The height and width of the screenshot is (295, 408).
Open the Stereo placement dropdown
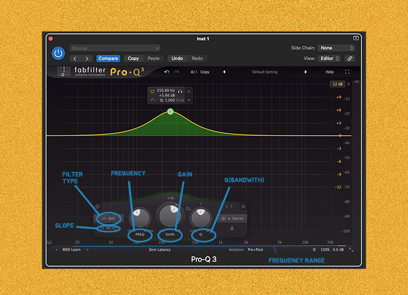click(232, 218)
